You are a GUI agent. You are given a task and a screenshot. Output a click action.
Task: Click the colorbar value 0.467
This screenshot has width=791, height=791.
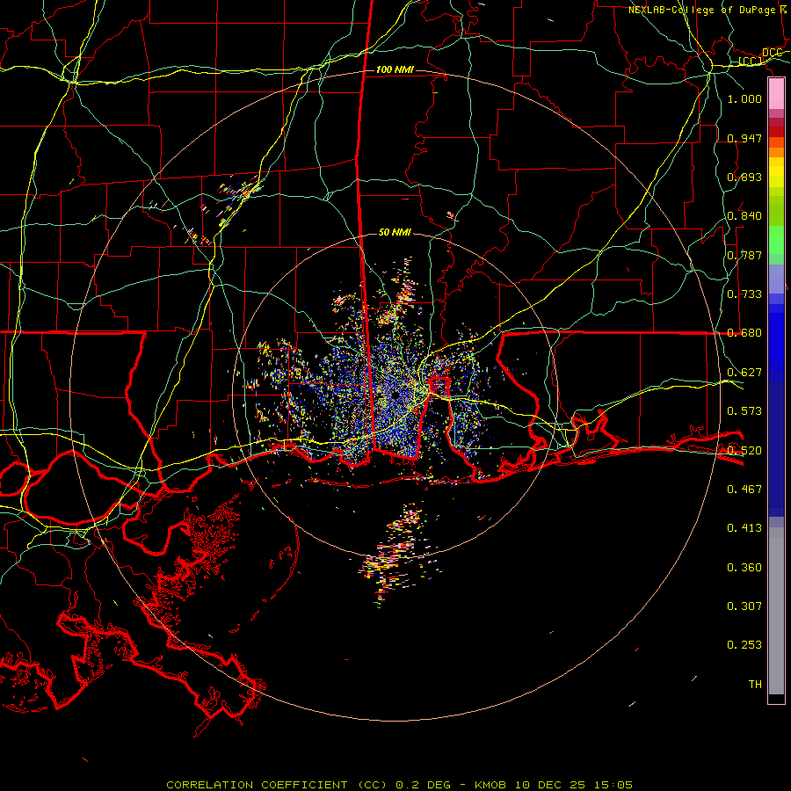point(744,490)
